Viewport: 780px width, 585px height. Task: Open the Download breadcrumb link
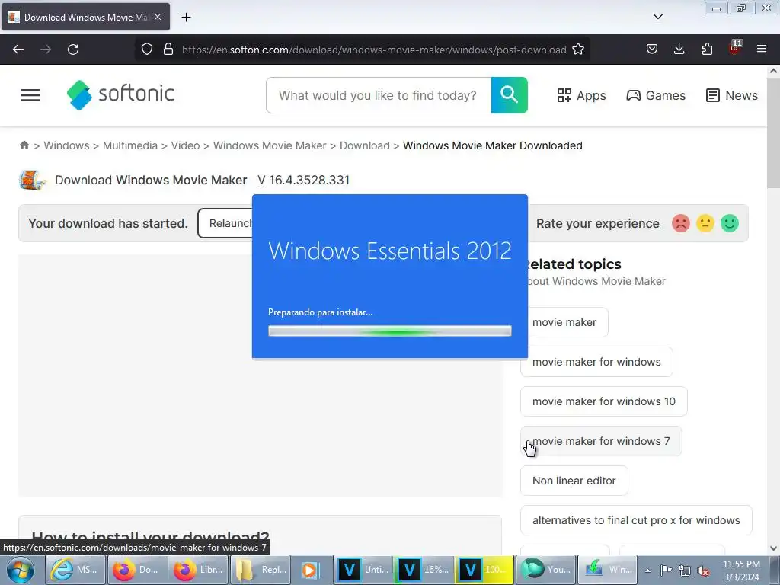tap(365, 145)
